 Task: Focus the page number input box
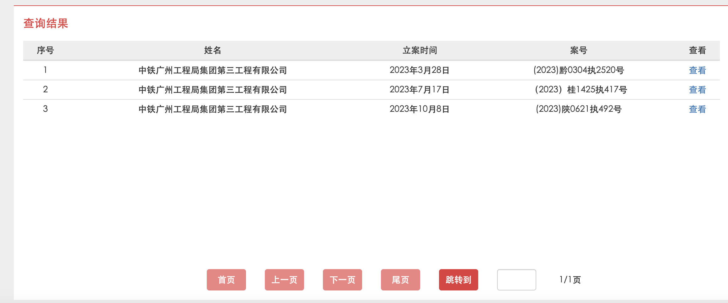tap(517, 280)
